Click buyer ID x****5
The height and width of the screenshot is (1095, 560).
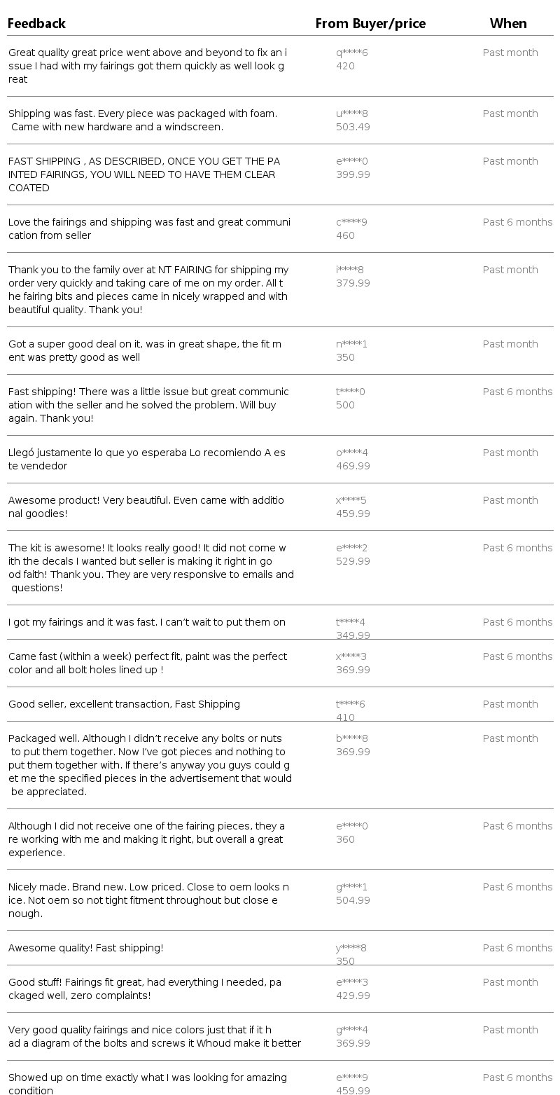[351, 501]
